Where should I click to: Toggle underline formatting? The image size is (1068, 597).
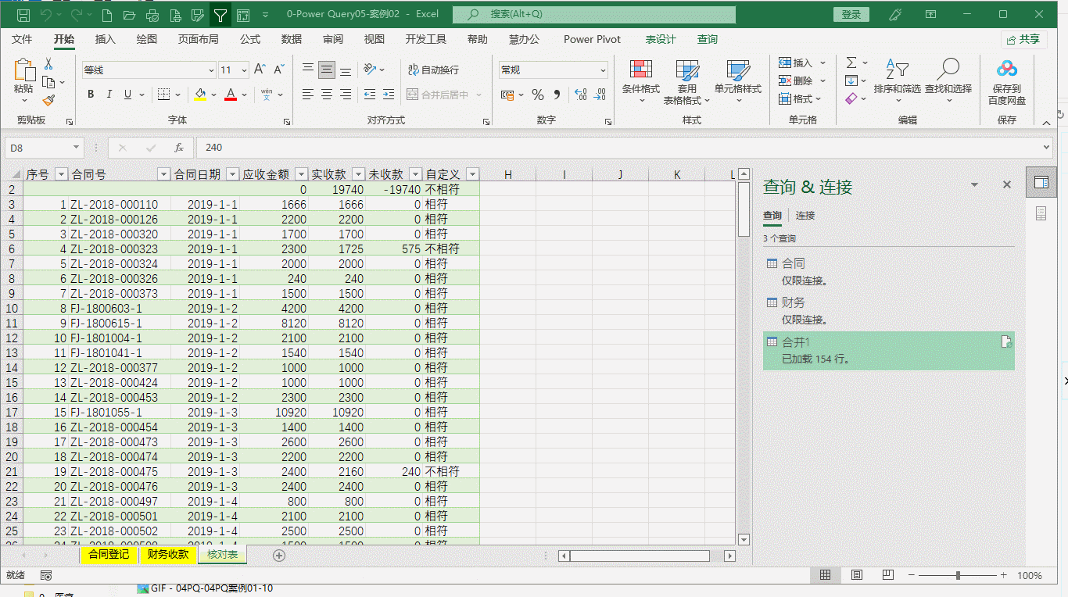(x=128, y=95)
